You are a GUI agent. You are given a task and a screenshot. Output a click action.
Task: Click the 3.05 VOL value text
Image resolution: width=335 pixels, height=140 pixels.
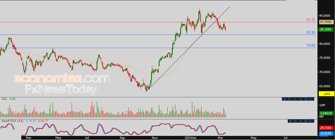(12, 99)
